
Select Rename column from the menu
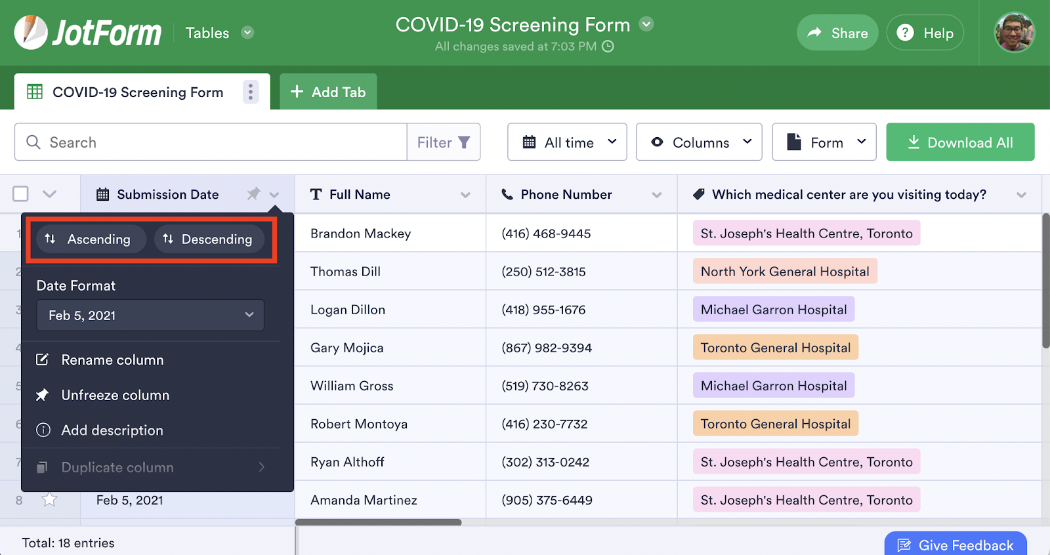pos(112,360)
